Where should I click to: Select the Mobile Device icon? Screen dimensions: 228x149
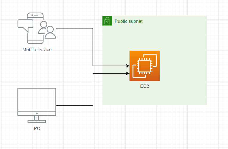pos(37,28)
